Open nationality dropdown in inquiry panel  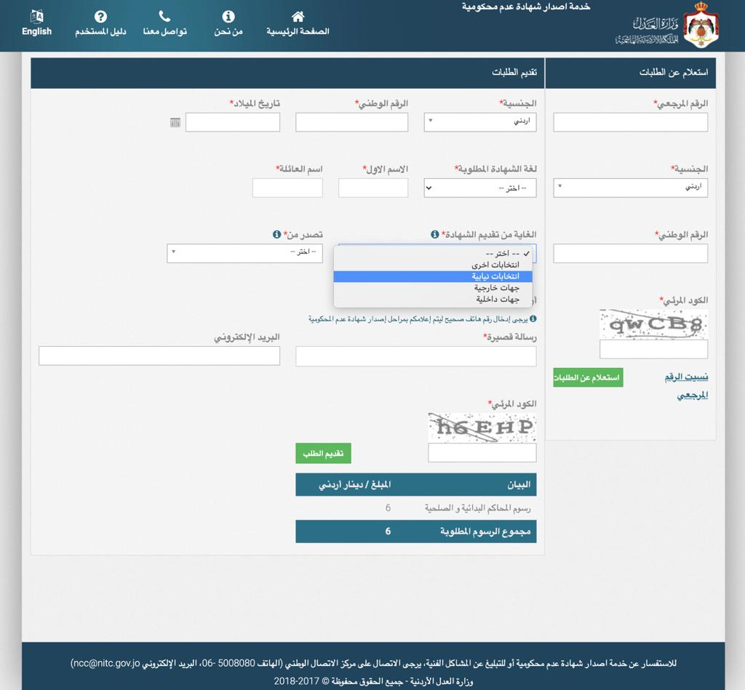(630, 188)
